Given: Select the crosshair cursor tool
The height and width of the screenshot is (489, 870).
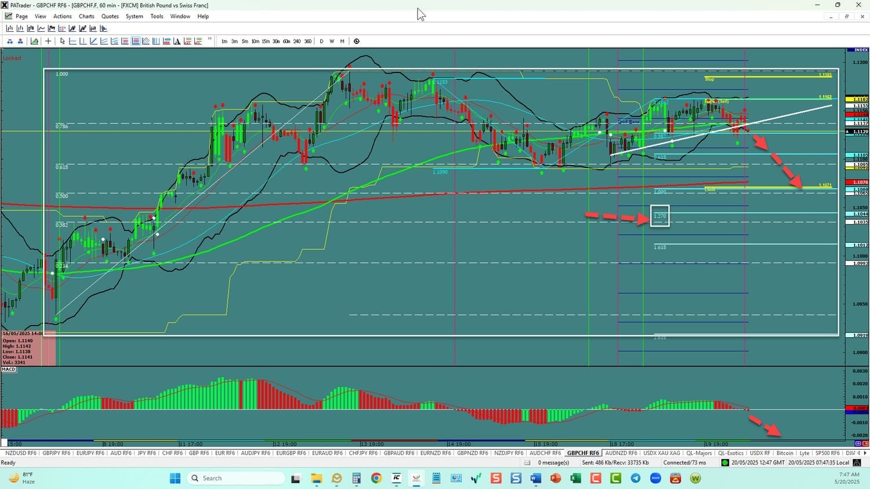Looking at the screenshot, I should pos(48,41).
